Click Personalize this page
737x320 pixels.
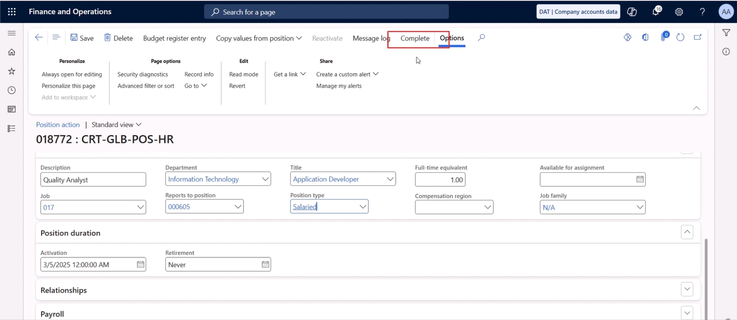(x=69, y=86)
